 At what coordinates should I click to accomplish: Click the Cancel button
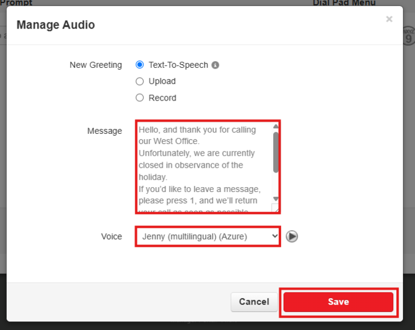click(x=254, y=302)
